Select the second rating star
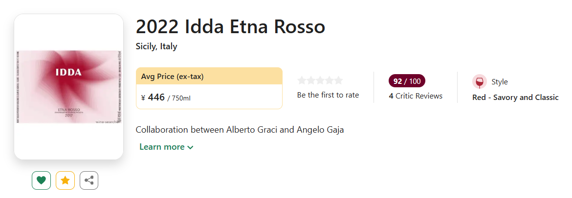572x198 pixels. [311, 80]
